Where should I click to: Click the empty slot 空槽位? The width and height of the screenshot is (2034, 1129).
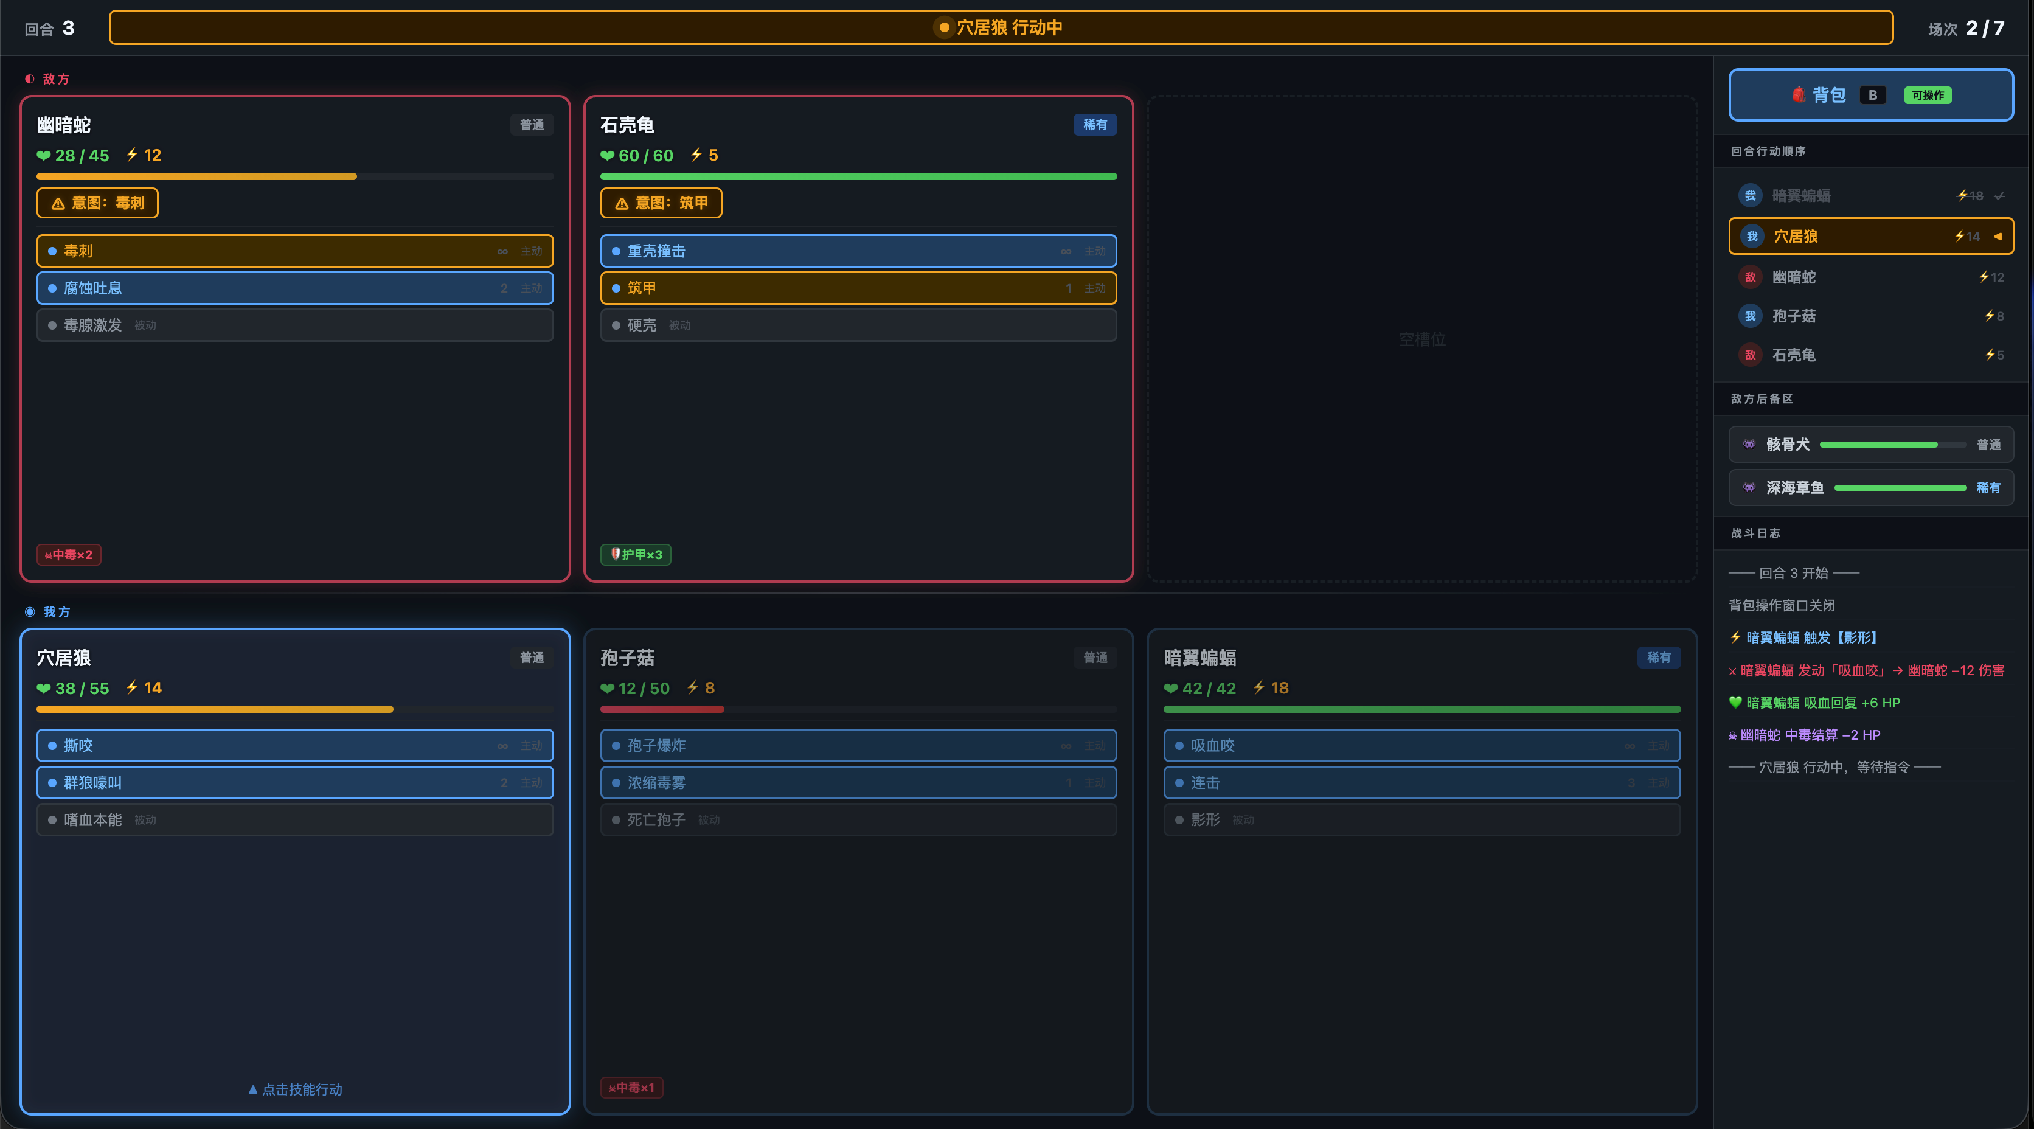point(1421,339)
